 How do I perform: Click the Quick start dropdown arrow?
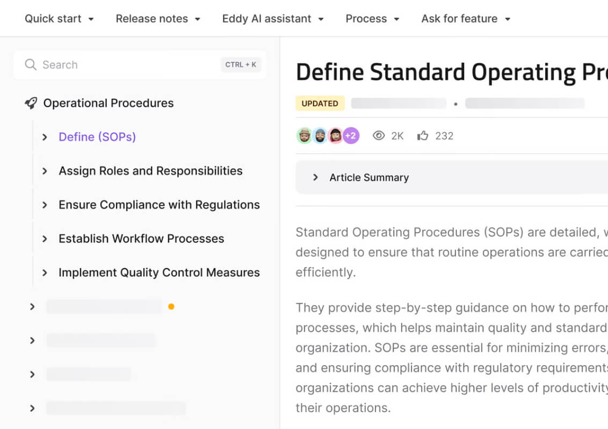pos(91,19)
